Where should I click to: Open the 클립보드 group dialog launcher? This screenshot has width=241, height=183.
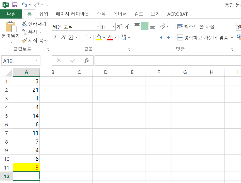[x=48, y=50]
